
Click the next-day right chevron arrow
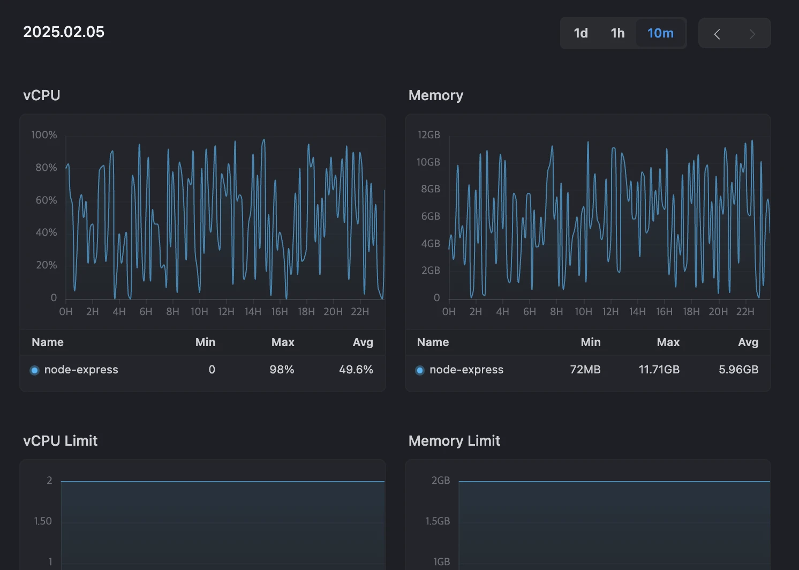(752, 33)
